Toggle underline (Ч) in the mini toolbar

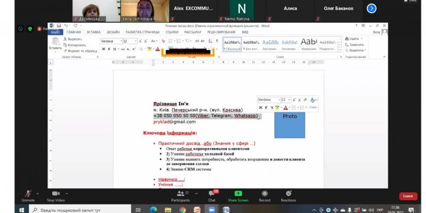coord(272,108)
